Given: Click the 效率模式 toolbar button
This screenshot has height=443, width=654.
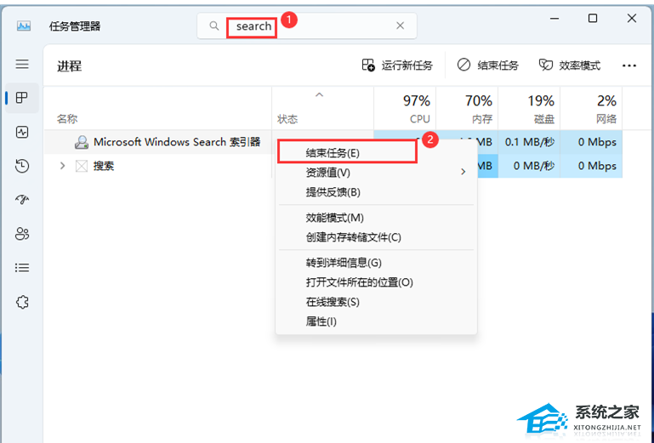Looking at the screenshot, I should [570, 65].
